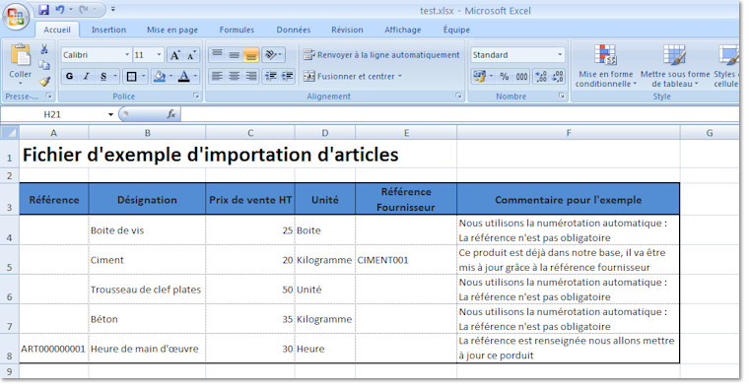
Task: Select cell ART000000001
Action: tap(53, 349)
